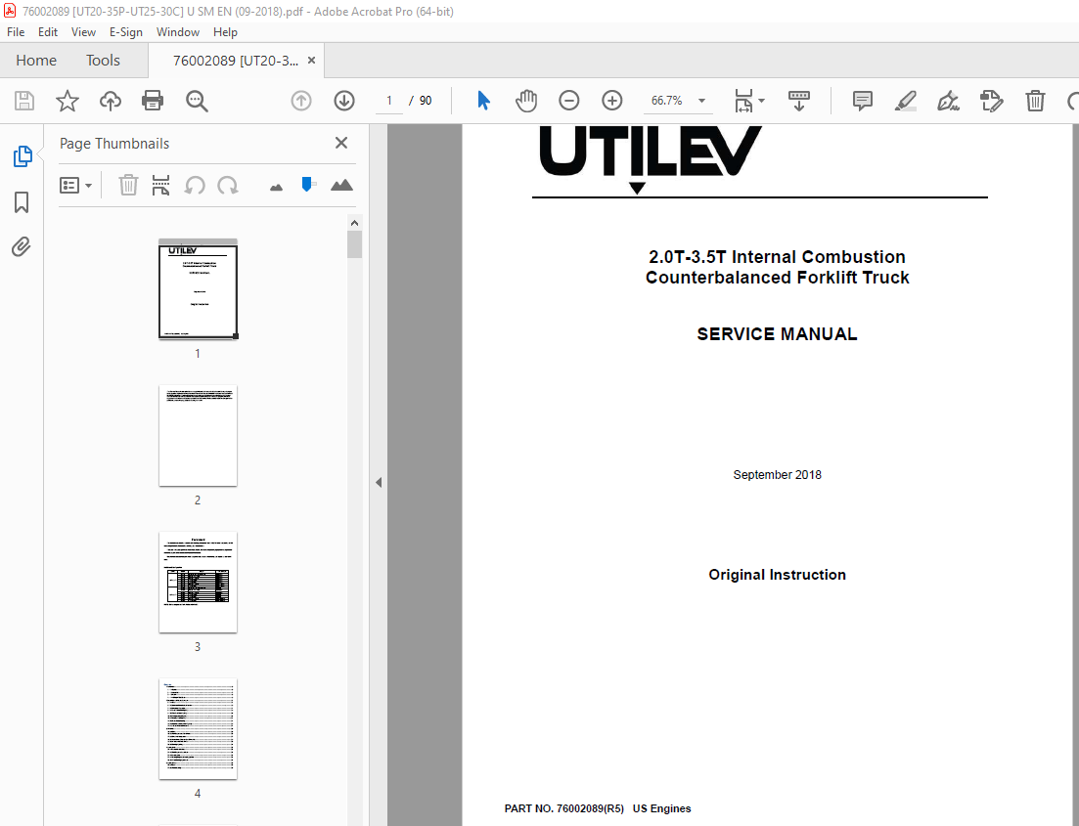The height and width of the screenshot is (826, 1079).
Task: Select page 2 thumbnail
Action: (x=199, y=436)
